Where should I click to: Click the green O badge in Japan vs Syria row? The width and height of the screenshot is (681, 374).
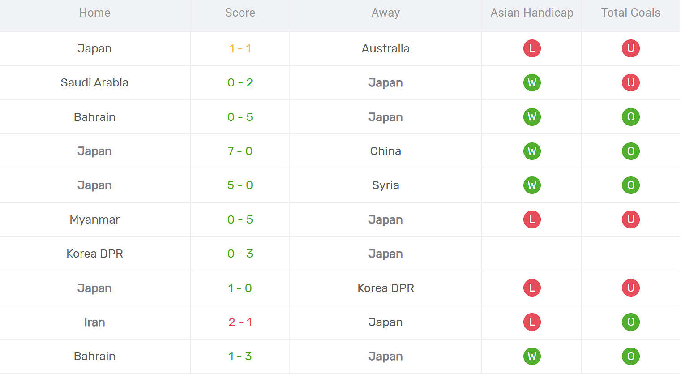(x=630, y=185)
